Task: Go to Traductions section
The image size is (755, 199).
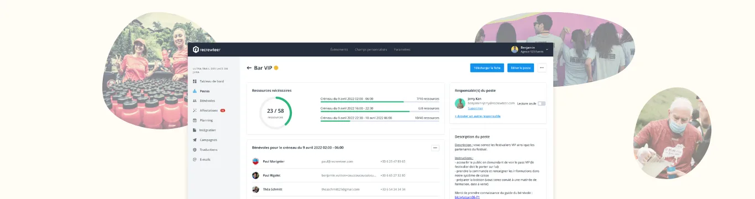Action: click(208, 150)
